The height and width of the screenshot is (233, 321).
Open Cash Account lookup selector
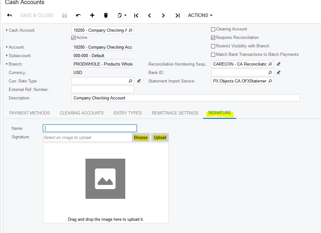click(131, 30)
